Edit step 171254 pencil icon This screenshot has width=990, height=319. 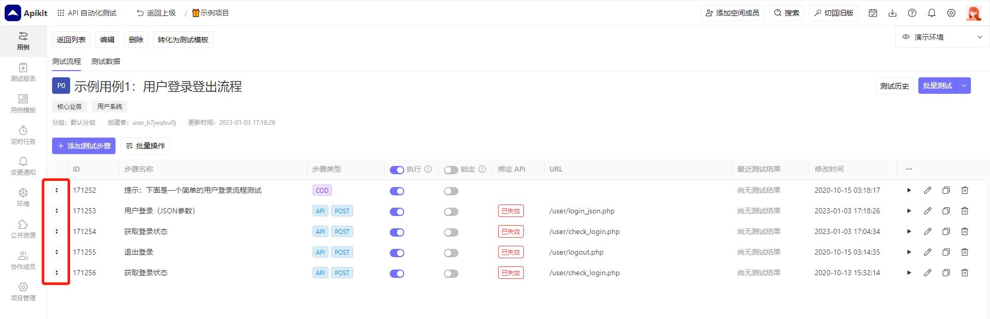(928, 231)
